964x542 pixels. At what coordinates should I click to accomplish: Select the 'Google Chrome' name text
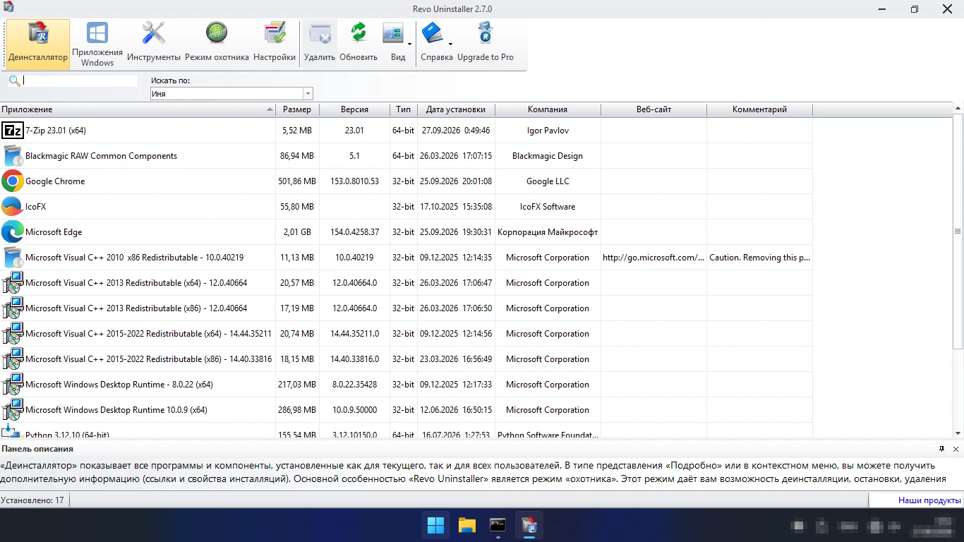point(55,181)
